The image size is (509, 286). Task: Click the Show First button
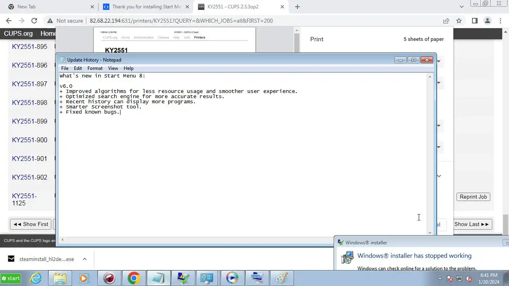tap(31, 224)
